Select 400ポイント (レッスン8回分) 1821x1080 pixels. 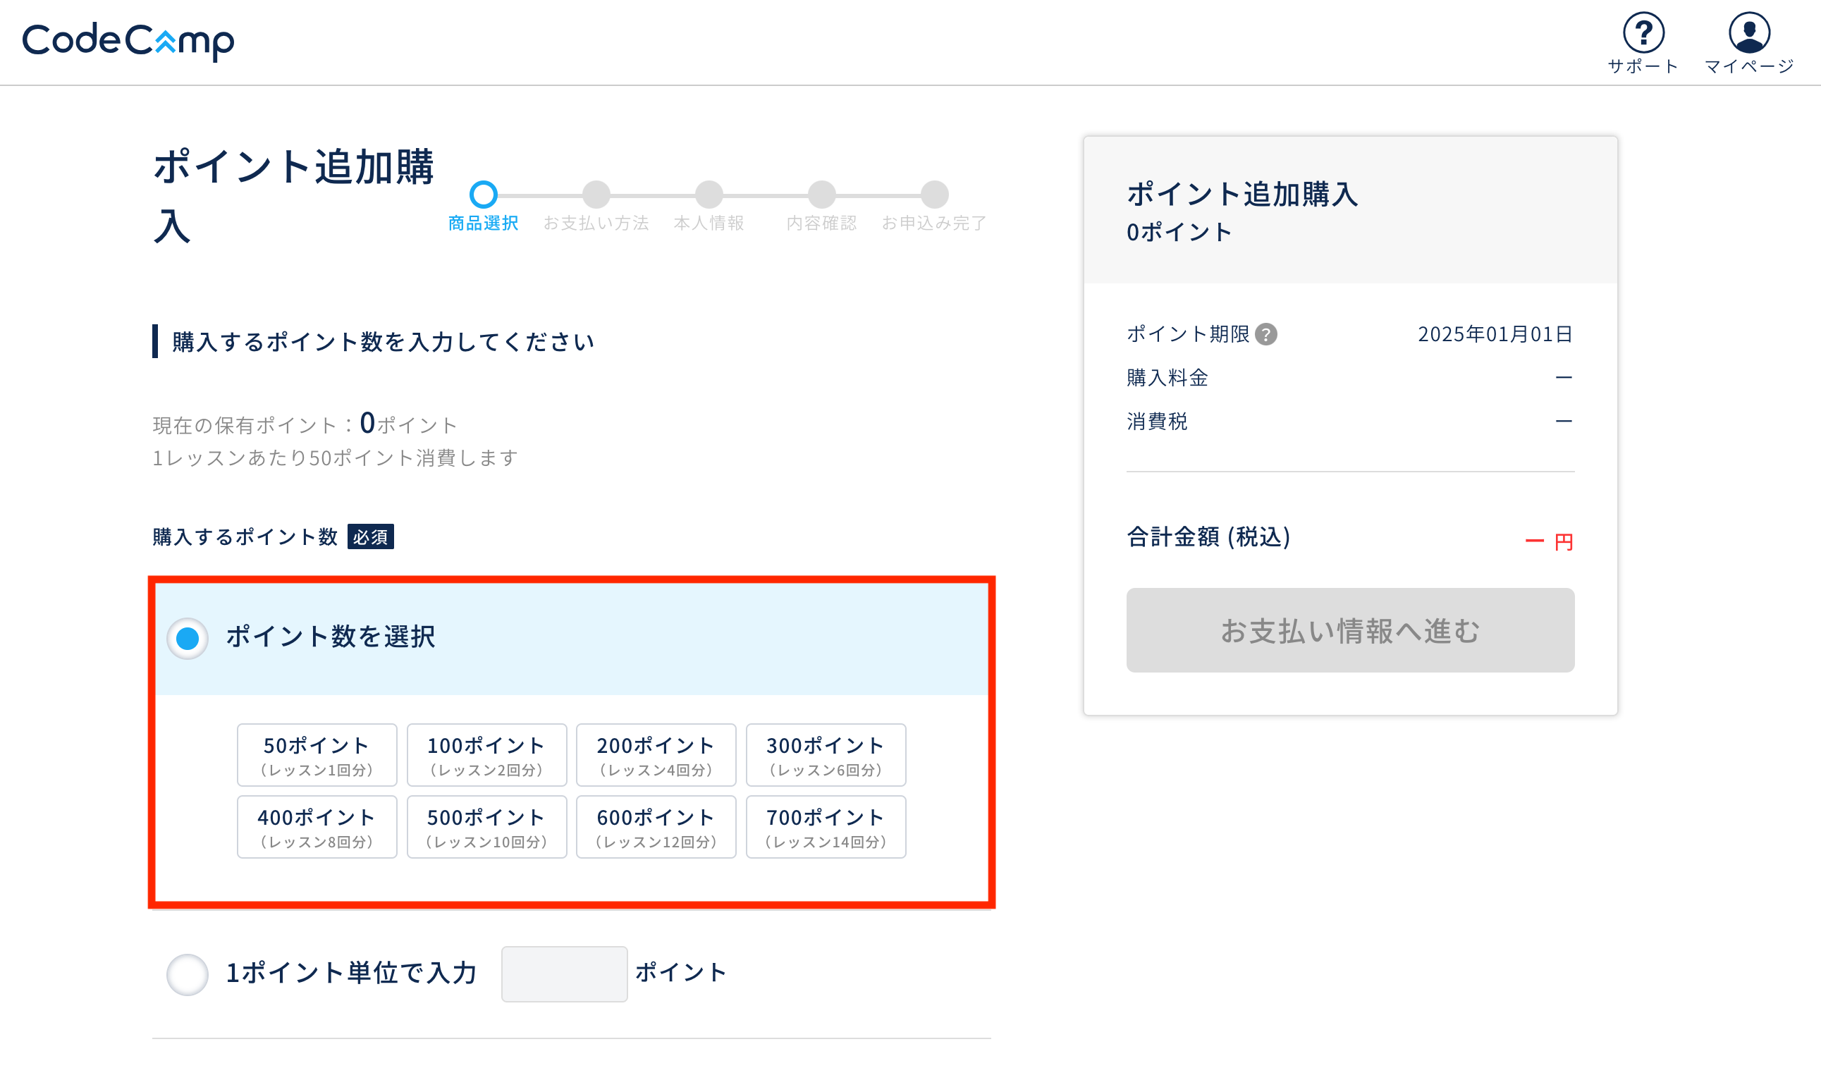(317, 827)
